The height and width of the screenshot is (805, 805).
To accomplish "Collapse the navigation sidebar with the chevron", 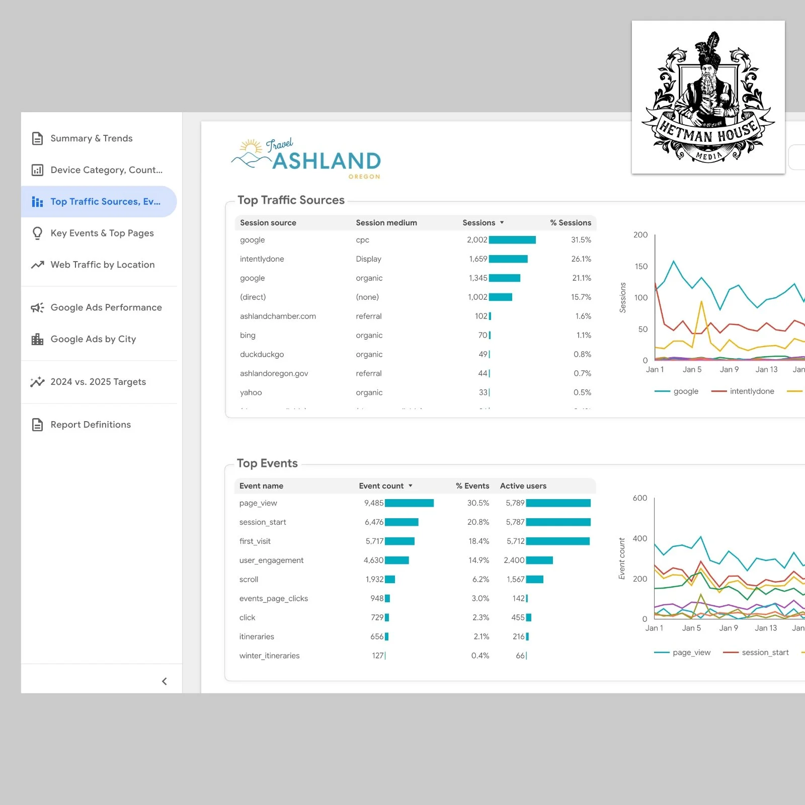I will tap(165, 681).
